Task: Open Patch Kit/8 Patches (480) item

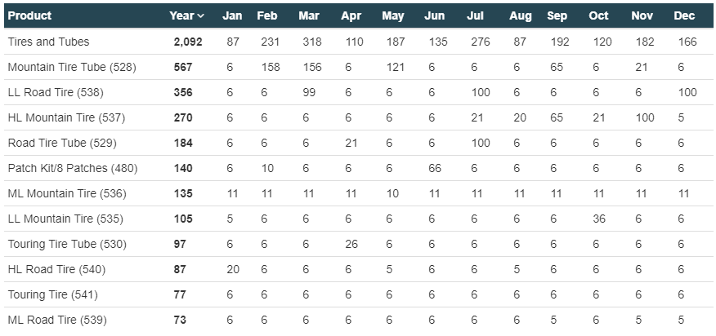Action: [73, 168]
